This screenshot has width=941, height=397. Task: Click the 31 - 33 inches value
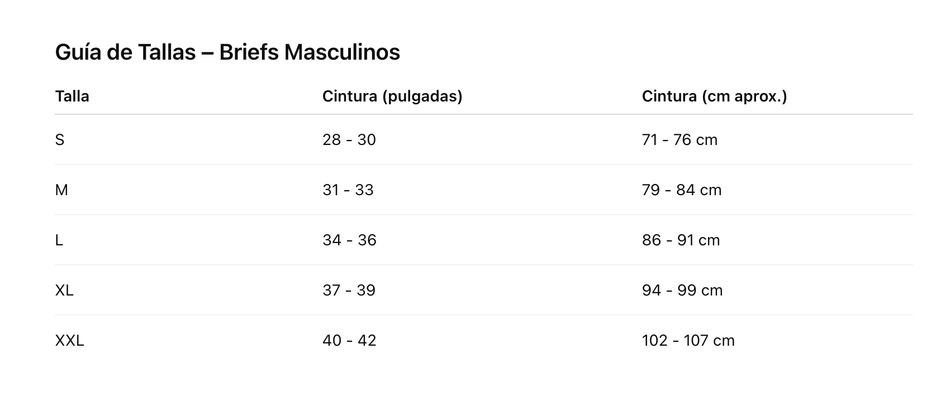point(348,190)
